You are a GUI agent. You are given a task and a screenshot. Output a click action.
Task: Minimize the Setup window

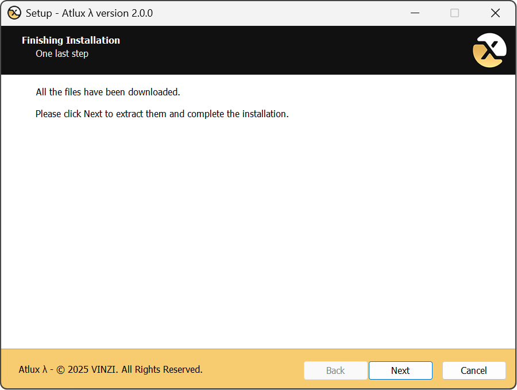pyautogui.click(x=414, y=13)
